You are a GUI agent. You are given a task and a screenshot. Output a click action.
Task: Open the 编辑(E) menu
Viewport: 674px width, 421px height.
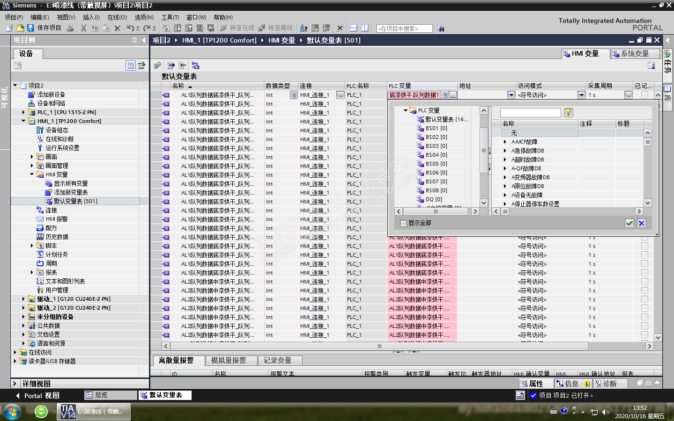pos(40,17)
